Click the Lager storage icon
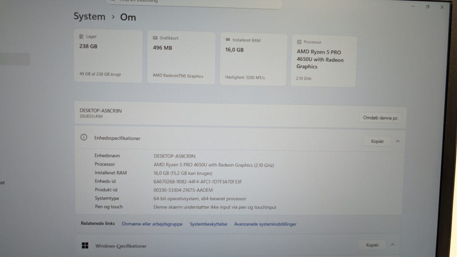This screenshot has width=457, height=257. pos(81,37)
